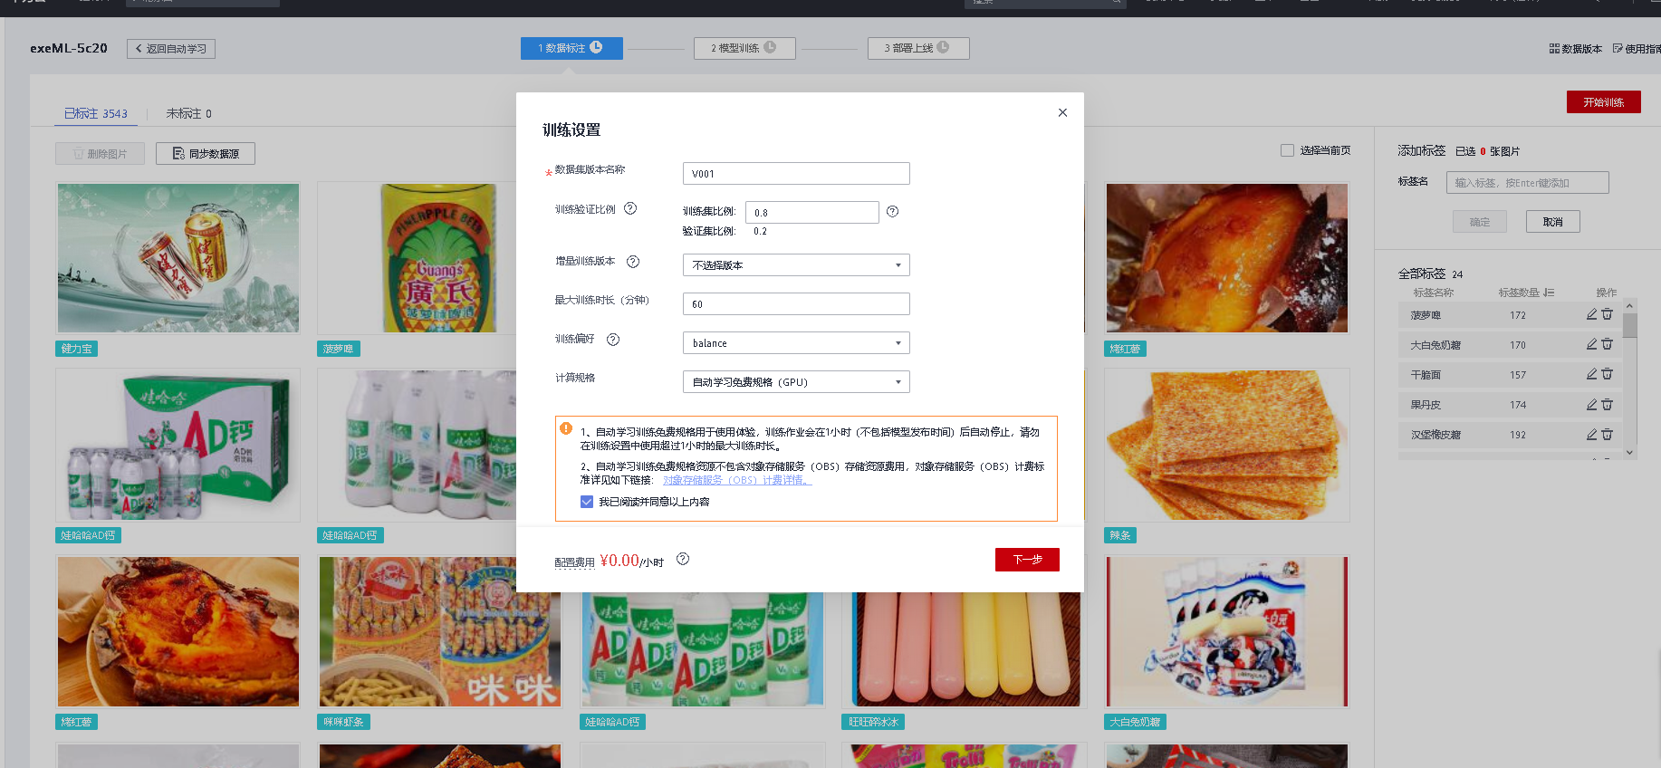Click 返回自动学习 back button
1661x768 pixels.
pyautogui.click(x=171, y=49)
